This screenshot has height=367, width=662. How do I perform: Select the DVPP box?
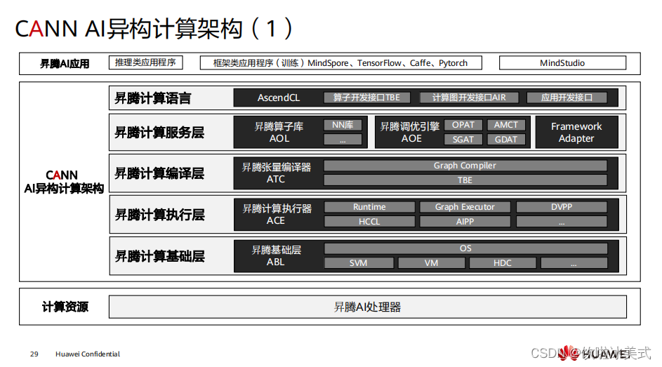(562, 207)
